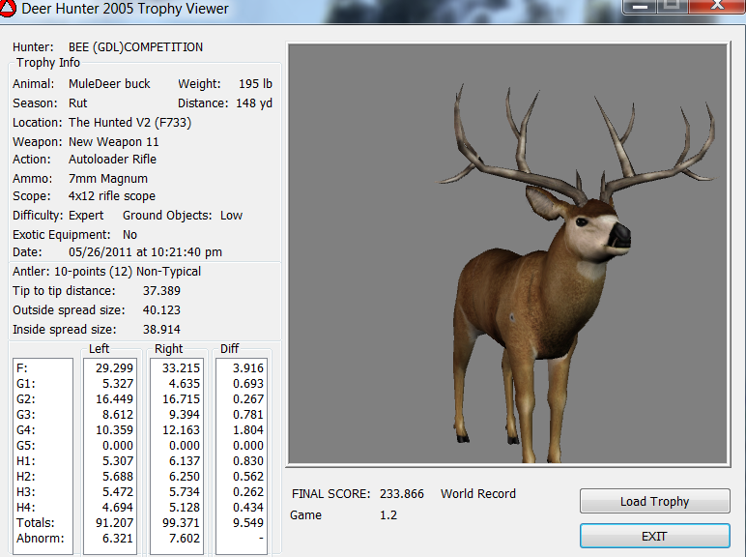The width and height of the screenshot is (746, 557).
Task: Click the H1 row label in measurements list
Action: [x=23, y=460]
